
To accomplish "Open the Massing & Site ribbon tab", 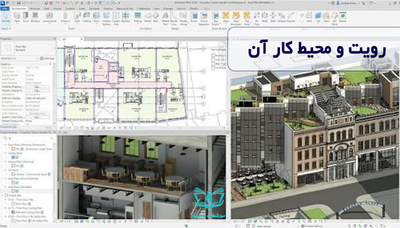I will tap(125, 9).
